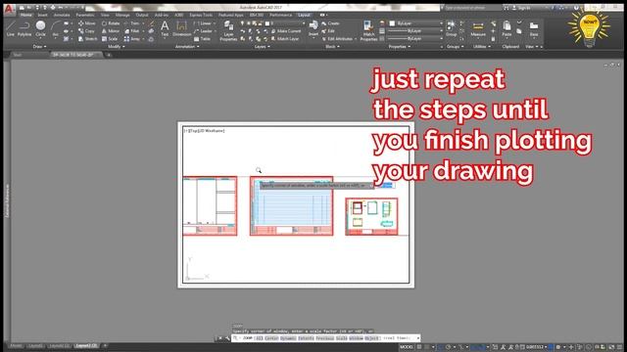This screenshot has width=627, height=352.
Task: Switch to the Model tab at bottom
Action: pyautogui.click(x=16, y=346)
